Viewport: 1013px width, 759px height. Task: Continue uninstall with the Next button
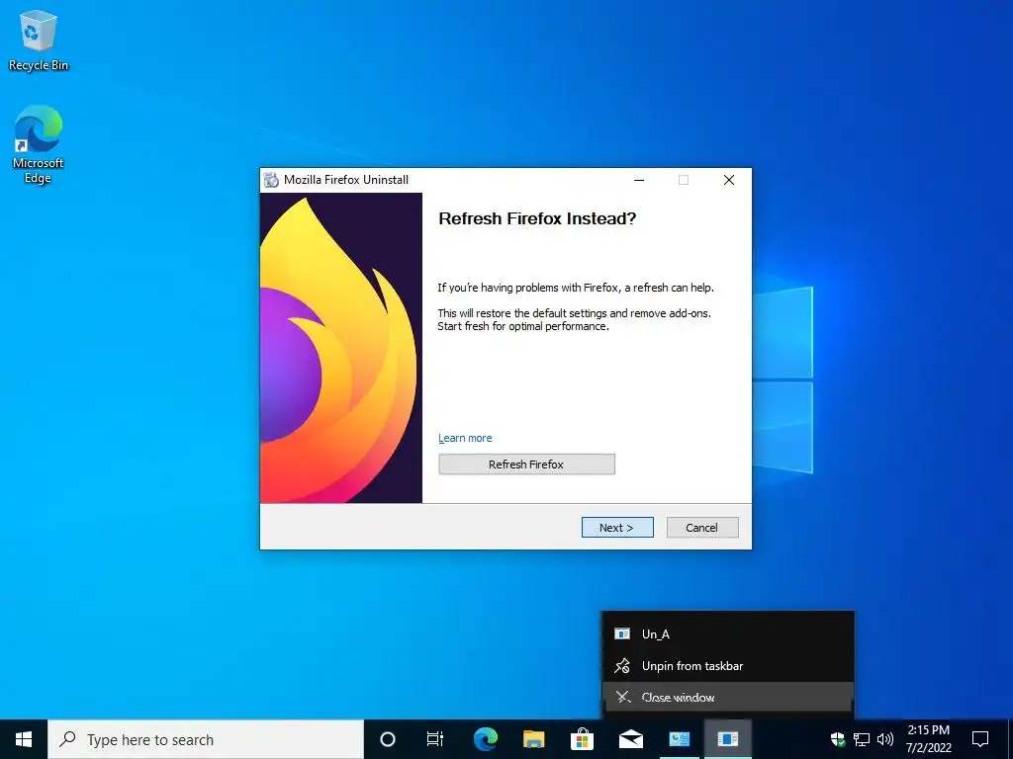617,528
